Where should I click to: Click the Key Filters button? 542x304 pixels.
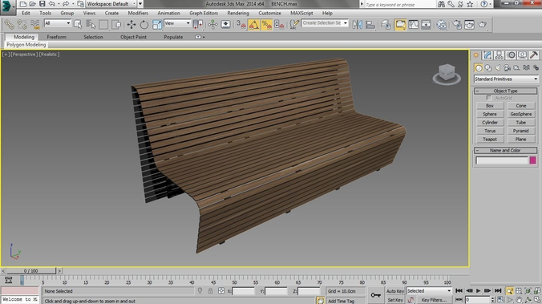pos(434,300)
